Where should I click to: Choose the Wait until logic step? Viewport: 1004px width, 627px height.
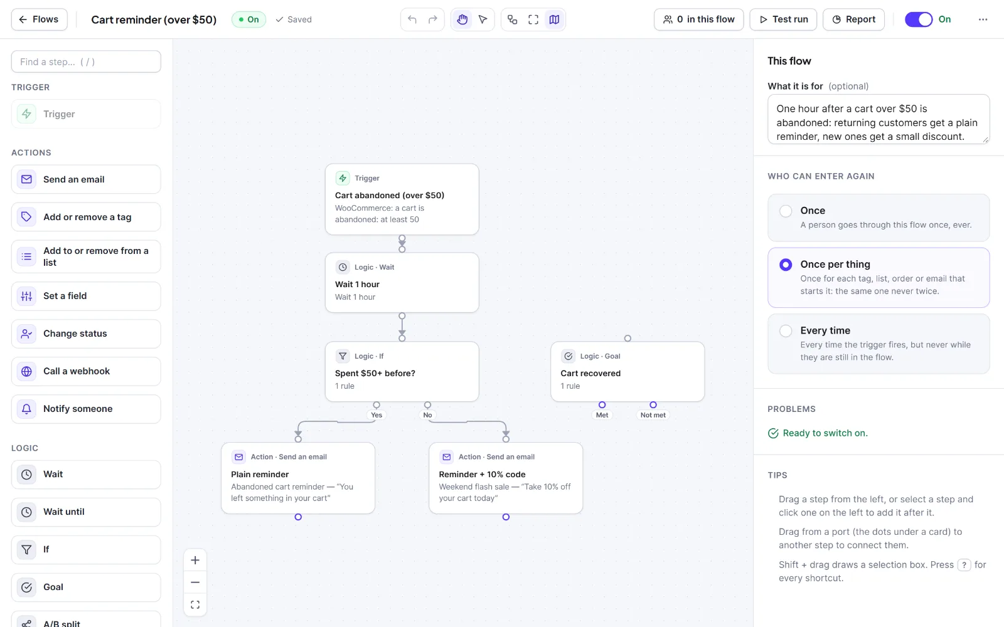[86, 512]
